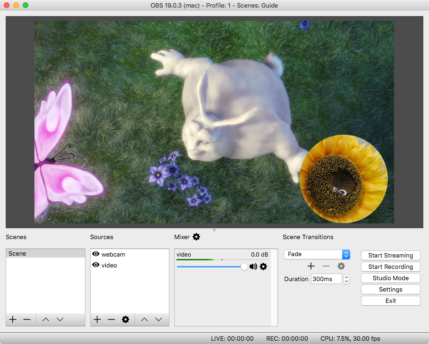Mute the video audio speaker icon

click(x=253, y=267)
